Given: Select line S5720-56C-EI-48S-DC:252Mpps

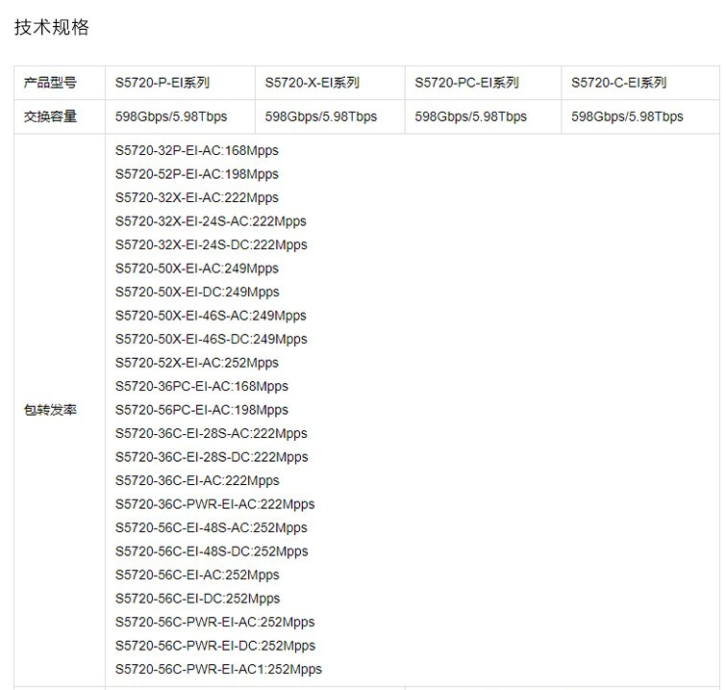Looking at the screenshot, I should [212, 551].
